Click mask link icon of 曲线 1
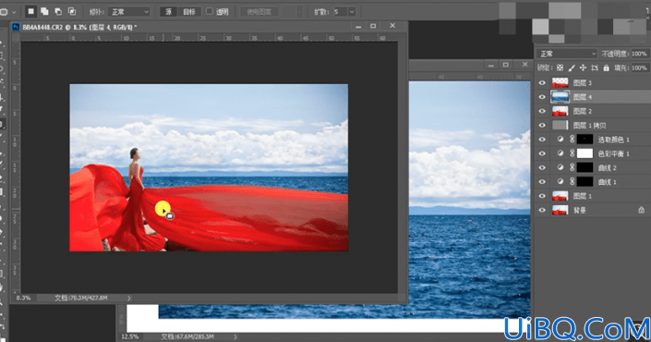Image resolution: width=651 pixels, height=342 pixels. click(x=572, y=181)
